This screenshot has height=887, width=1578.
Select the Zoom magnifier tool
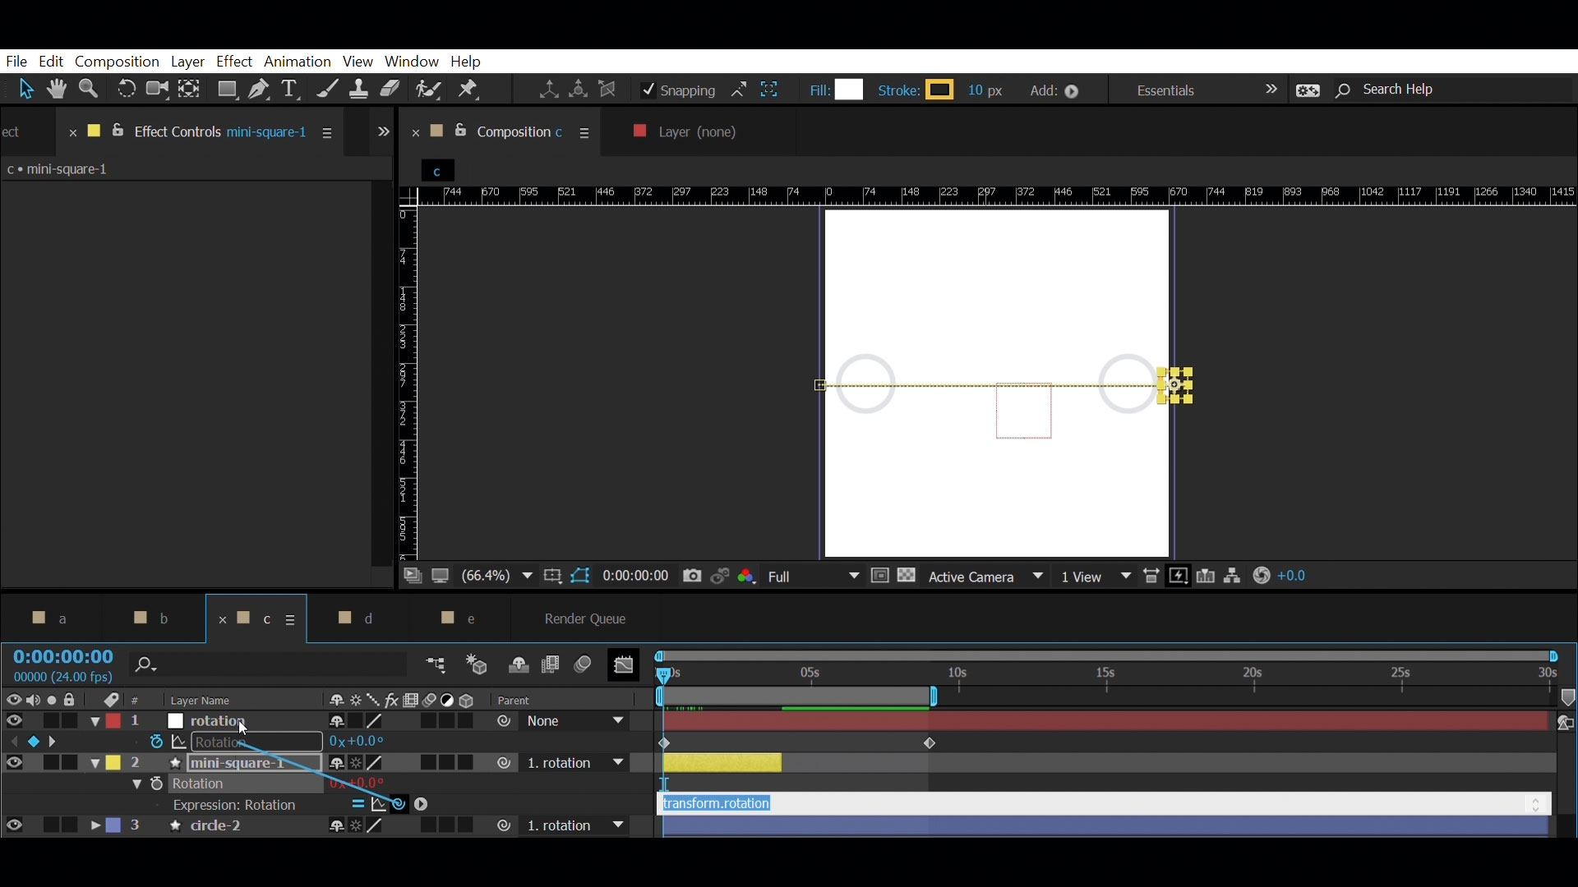89,90
